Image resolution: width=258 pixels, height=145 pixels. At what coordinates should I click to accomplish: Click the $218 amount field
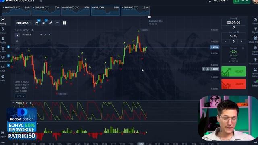click(x=233, y=36)
